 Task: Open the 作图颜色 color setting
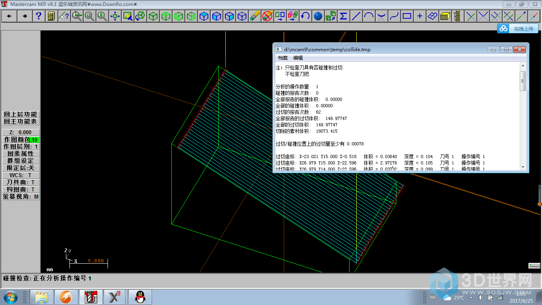tap(21, 139)
